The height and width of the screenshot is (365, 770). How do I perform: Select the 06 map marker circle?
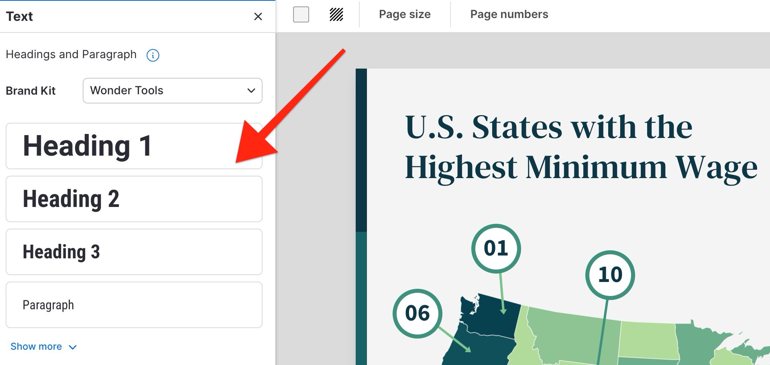pyautogui.click(x=418, y=314)
